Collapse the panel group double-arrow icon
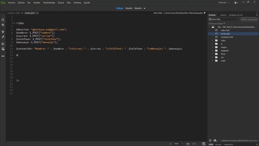The height and width of the screenshot is (146, 259). point(257,12)
